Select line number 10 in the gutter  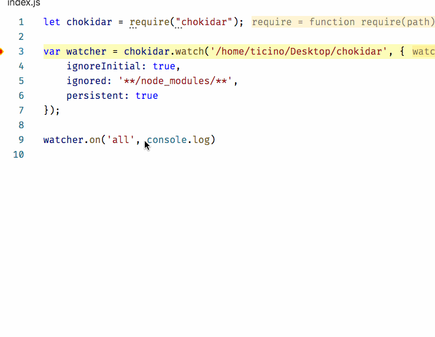click(x=18, y=154)
